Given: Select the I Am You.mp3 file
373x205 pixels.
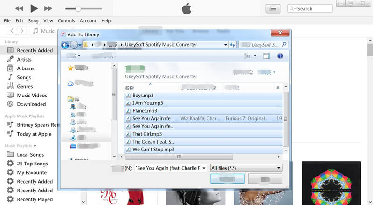Looking at the screenshot, I should click(203, 103).
